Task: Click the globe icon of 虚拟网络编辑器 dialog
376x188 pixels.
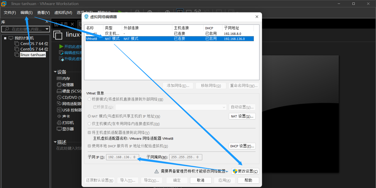Action: coord(86,17)
